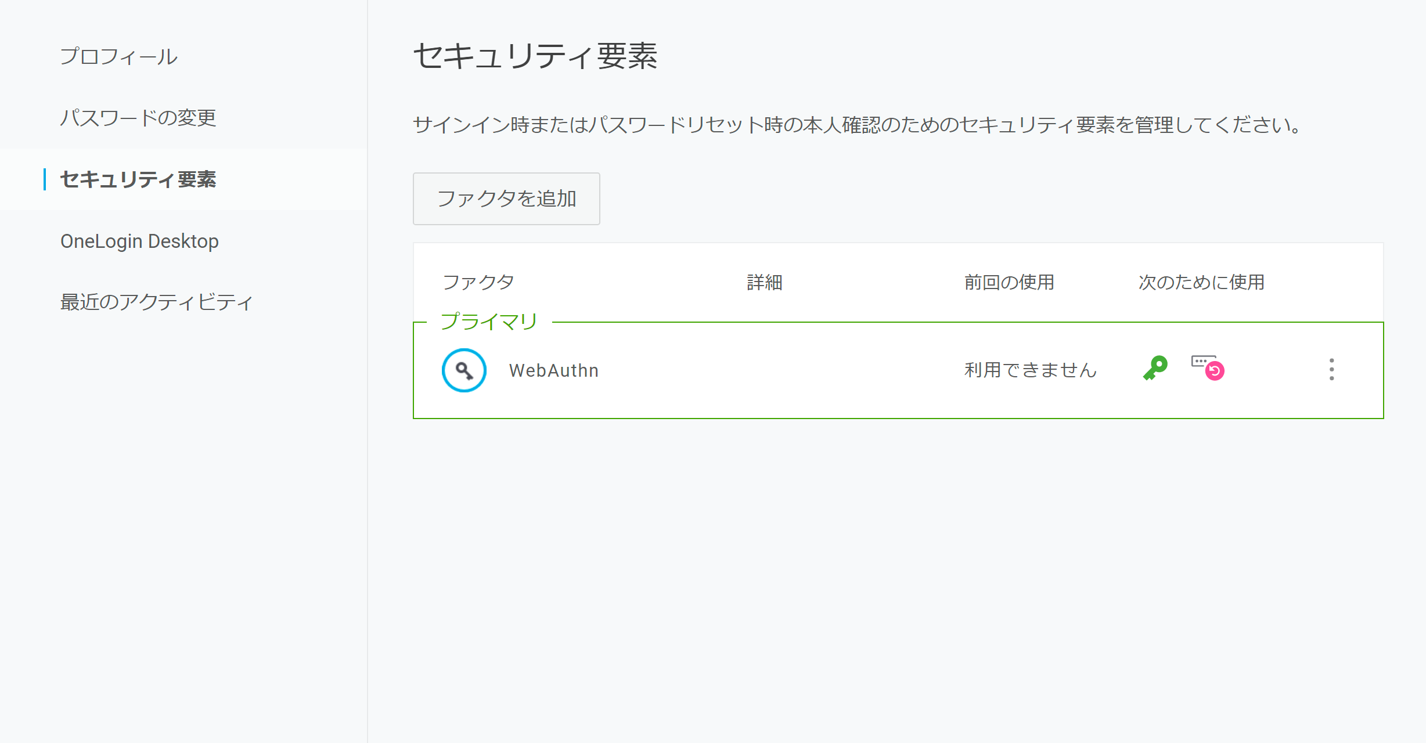The width and height of the screenshot is (1426, 743).
Task: Open OneLogin Desktop sidebar item
Action: (139, 241)
